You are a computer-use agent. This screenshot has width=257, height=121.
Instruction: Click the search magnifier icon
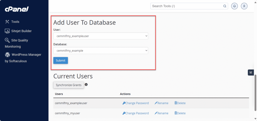coord(225,6)
